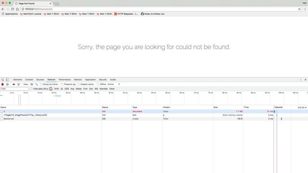Filter requests by CSS

pyautogui.click(x=66, y=89)
